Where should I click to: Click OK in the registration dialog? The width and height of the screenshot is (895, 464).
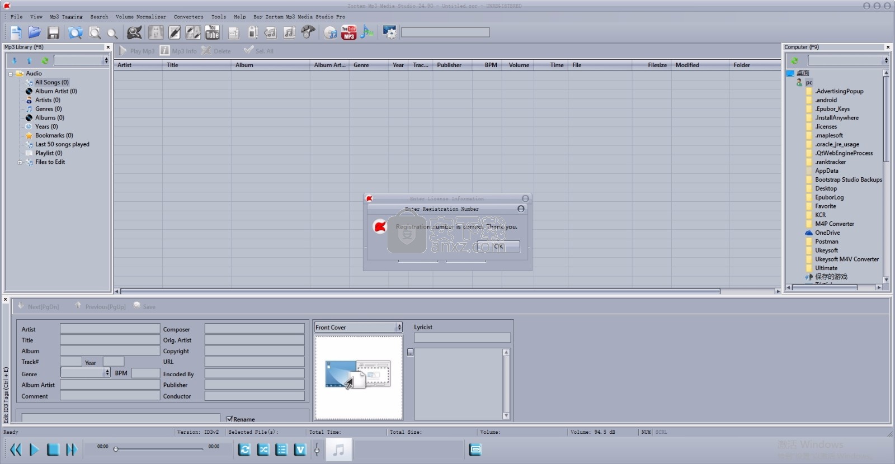pos(498,247)
